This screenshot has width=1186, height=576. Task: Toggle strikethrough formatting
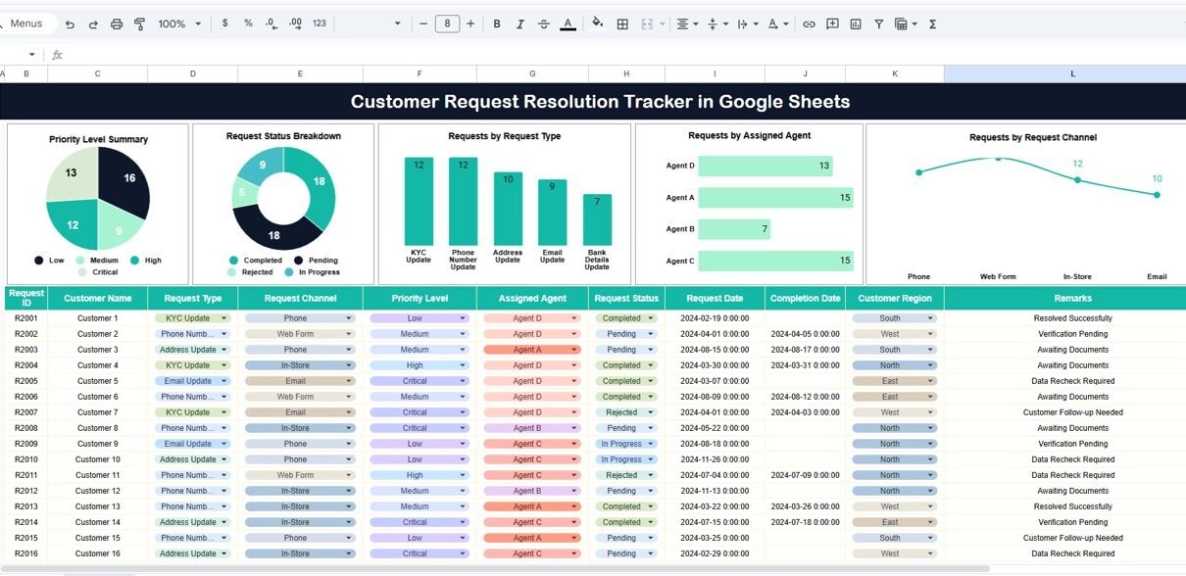click(x=544, y=24)
